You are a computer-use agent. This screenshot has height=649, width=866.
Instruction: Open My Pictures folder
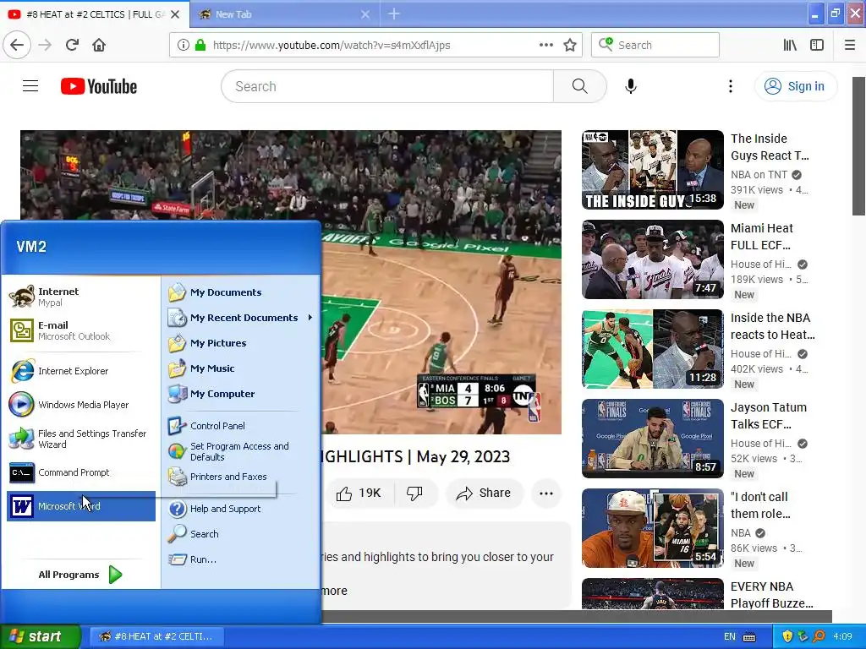click(x=241, y=343)
